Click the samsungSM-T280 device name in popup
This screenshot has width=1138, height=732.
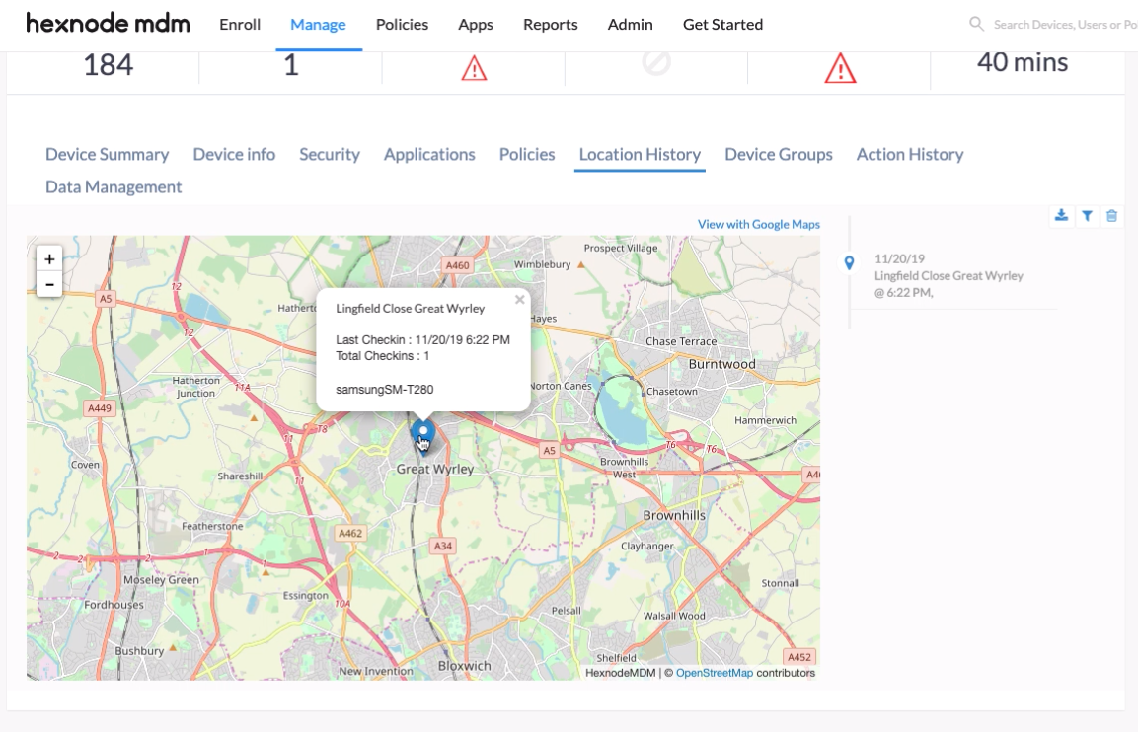385,390
